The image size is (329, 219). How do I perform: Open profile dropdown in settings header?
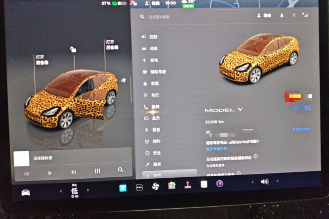coord(264,15)
